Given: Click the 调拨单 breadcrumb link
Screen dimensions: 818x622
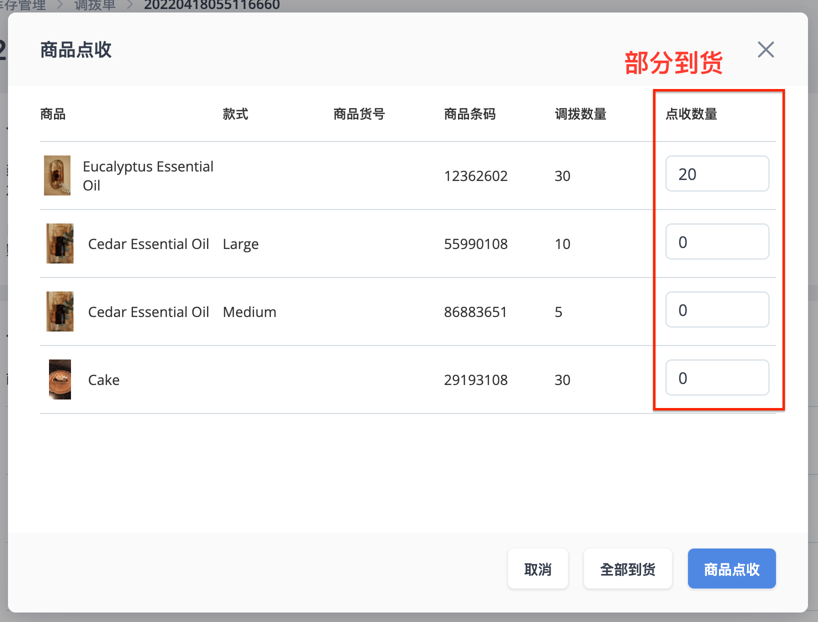Looking at the screenshot, I should tap(95, 5).
